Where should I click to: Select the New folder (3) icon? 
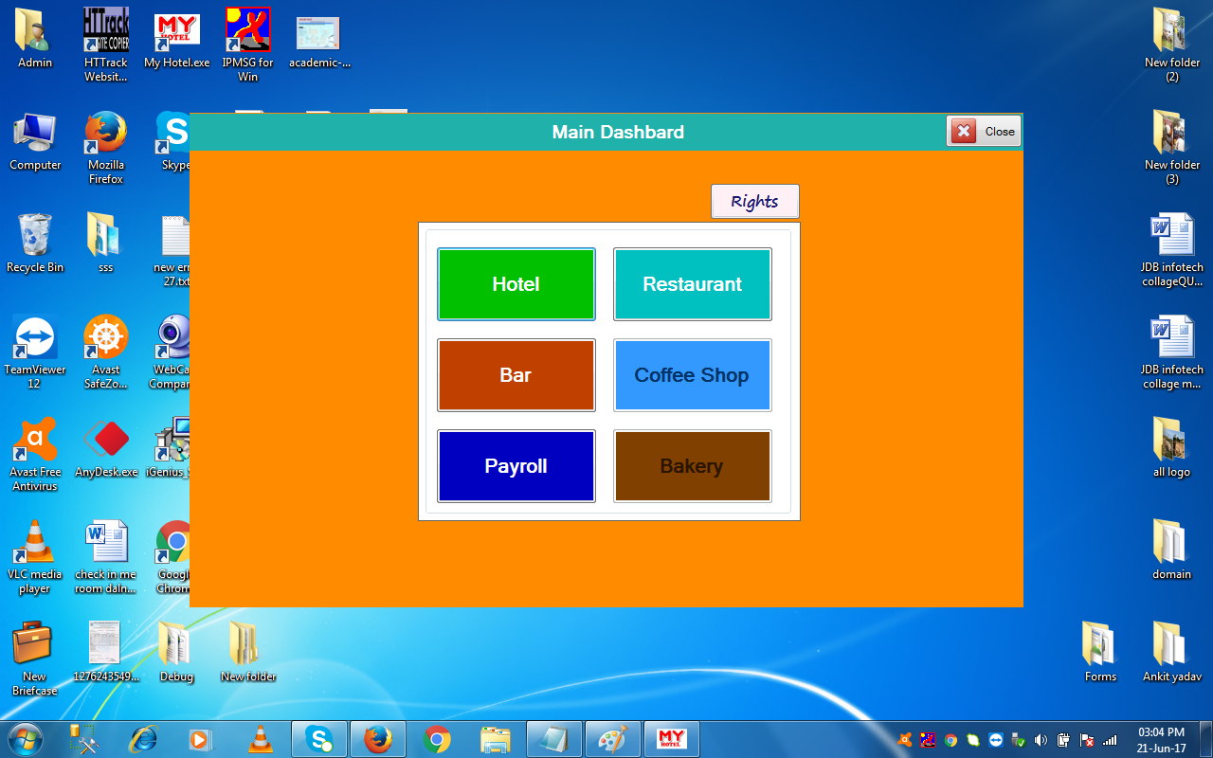coord(1172,148)
